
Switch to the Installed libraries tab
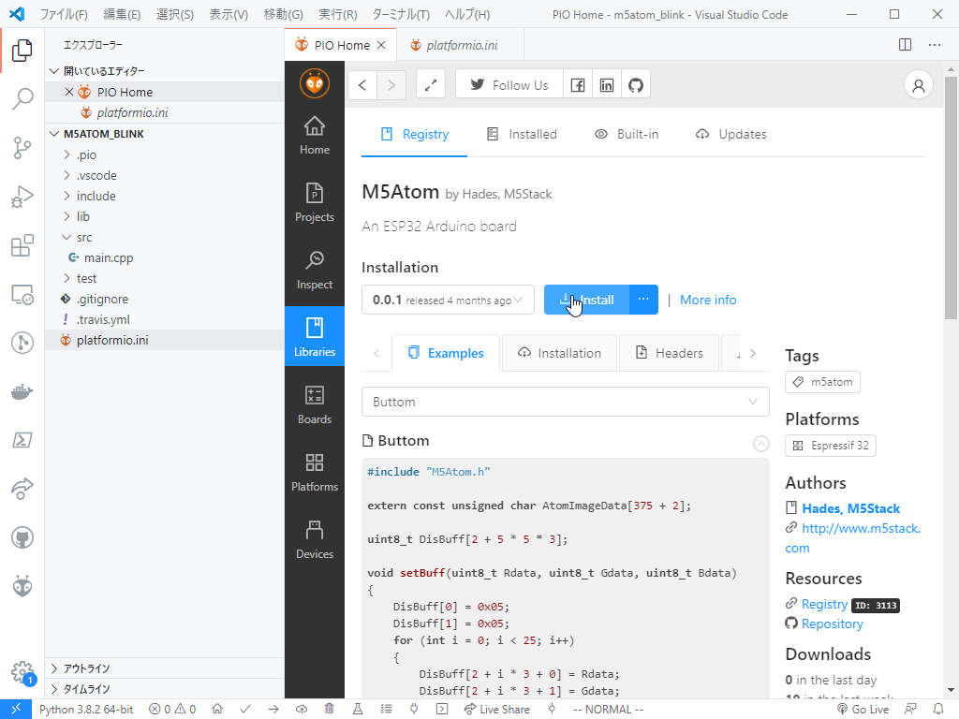pyautogui.click(x=522, y=134)
